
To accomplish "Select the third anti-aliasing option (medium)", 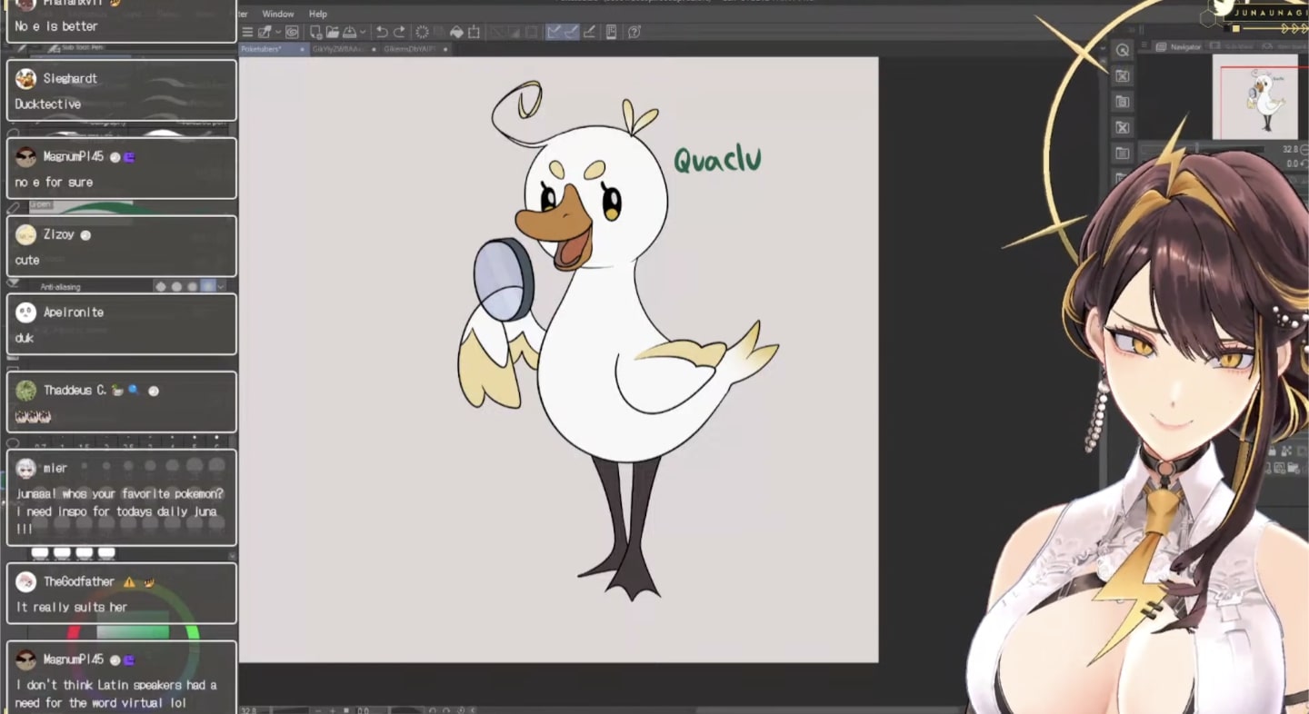I will pos(192,286).
